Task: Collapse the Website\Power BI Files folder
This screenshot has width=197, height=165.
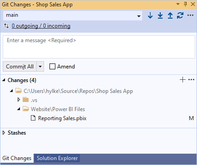Action: click(x=19, y=109)
